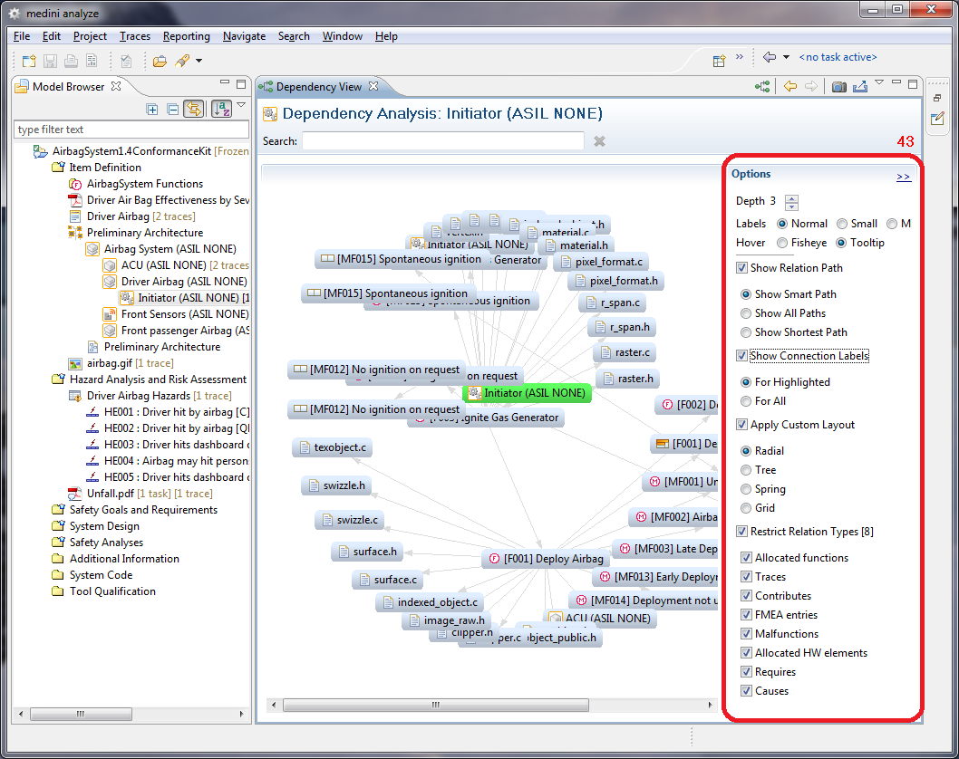The image size is (959, 759).
Task: Click the yellow back arrow in Dependency View
Action: (790, 87)
